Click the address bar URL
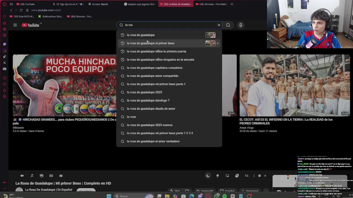Image resolution: width=353 pixels, height=198 pixels. coord(46,10)
